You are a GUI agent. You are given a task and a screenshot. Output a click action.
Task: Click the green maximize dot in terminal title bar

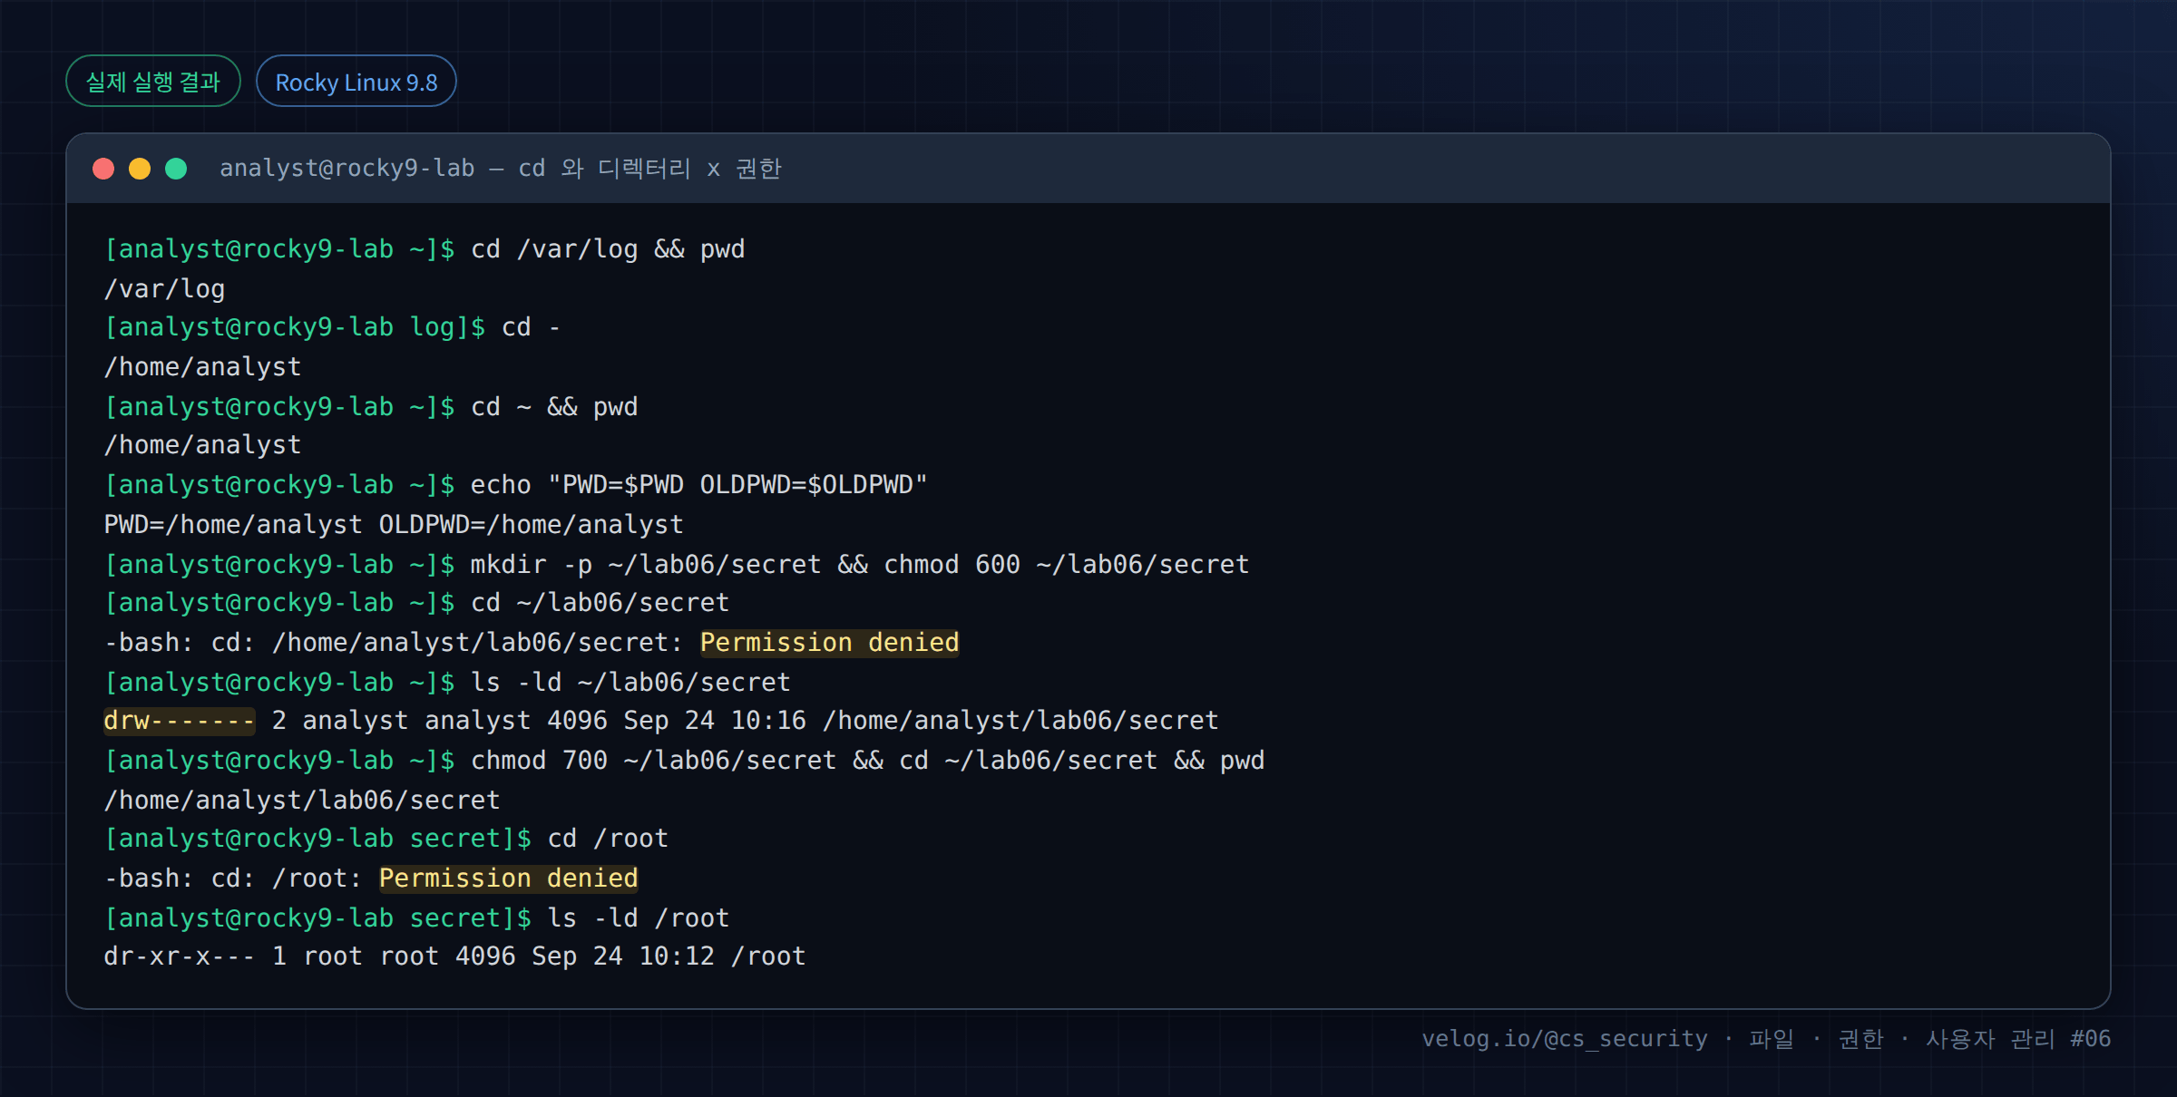click(176, 169)
